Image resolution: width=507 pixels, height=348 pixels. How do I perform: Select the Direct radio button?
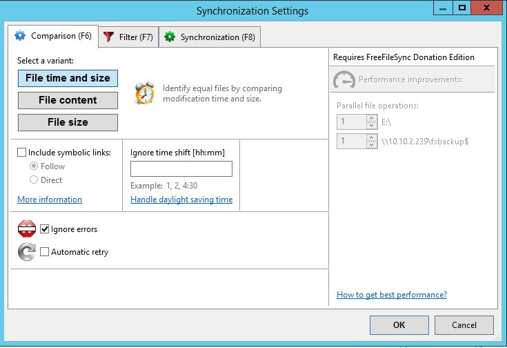coord(34,180)
